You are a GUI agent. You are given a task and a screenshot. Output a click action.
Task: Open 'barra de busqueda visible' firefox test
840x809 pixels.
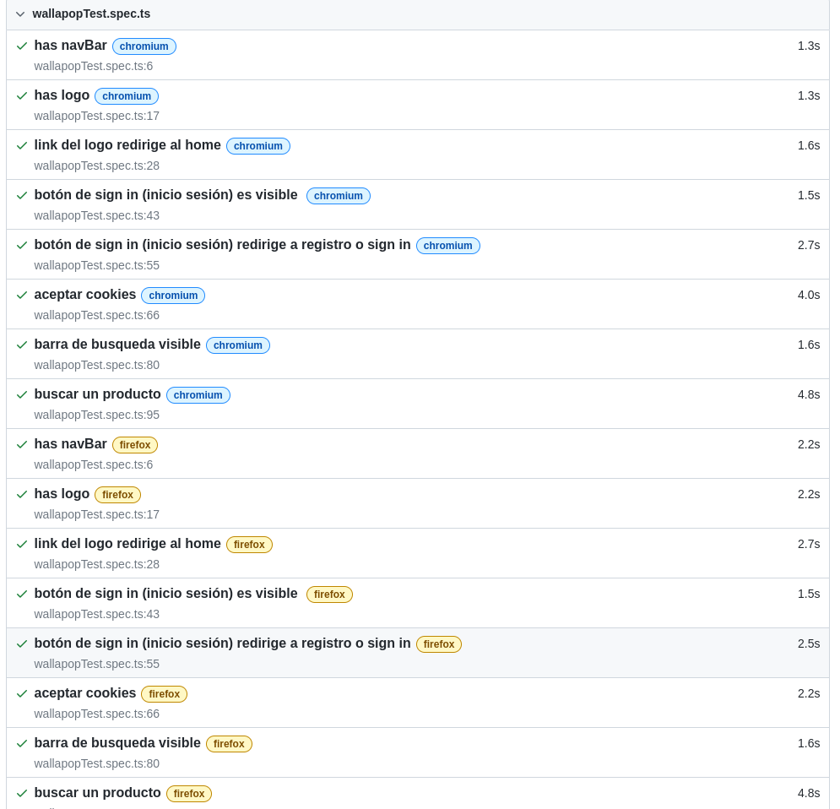117,743
